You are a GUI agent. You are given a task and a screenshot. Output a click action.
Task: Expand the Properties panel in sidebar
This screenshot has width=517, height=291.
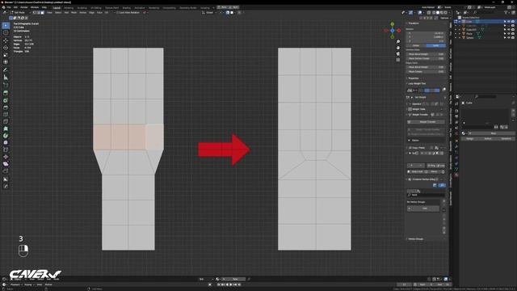tap(414, 78)
